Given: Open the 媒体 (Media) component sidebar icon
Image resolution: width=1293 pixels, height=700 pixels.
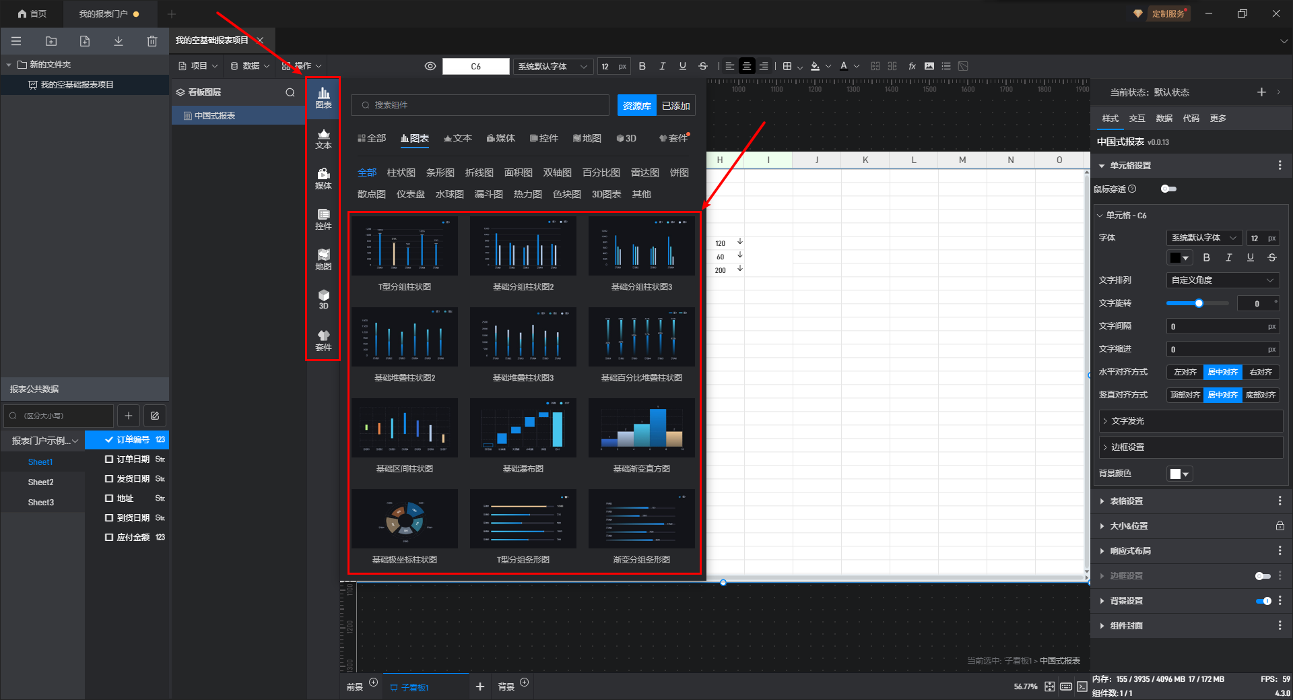Looking at the screenshot, I should 323,179.
